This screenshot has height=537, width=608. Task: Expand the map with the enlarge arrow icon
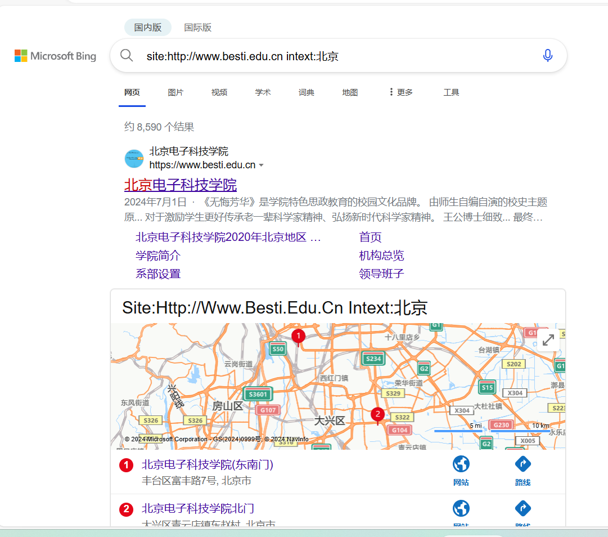[x=548, y=341]
